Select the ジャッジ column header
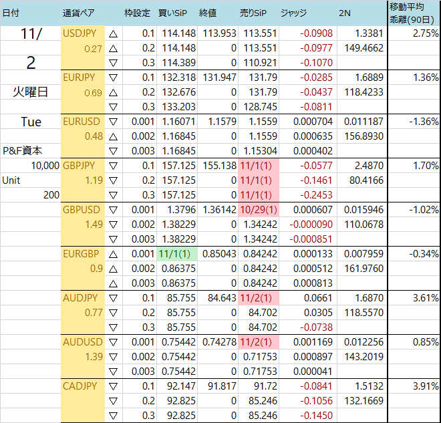The width and height of the screenshot is (441, 423). 293,13
